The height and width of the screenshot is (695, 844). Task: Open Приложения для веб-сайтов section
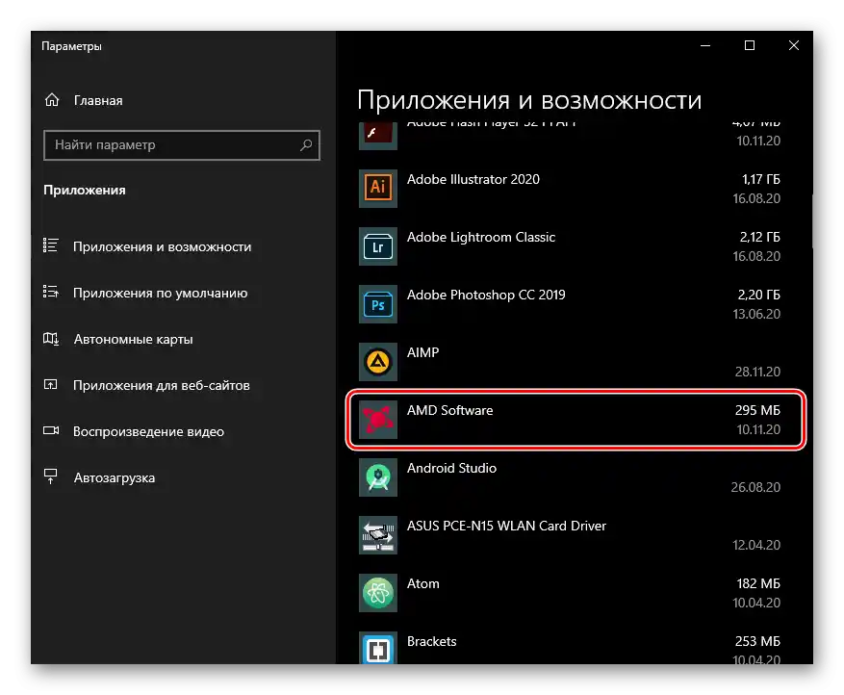[162, 385]
